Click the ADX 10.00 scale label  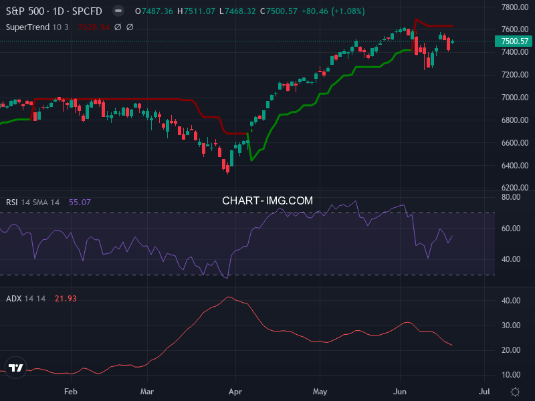(x=511, y=375)
